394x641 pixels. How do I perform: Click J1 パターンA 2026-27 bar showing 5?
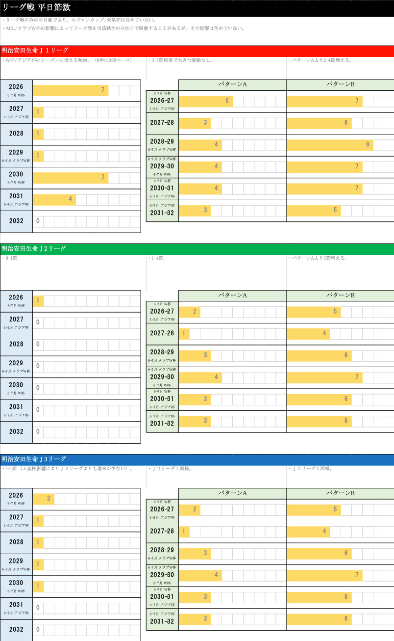point(205,101)
